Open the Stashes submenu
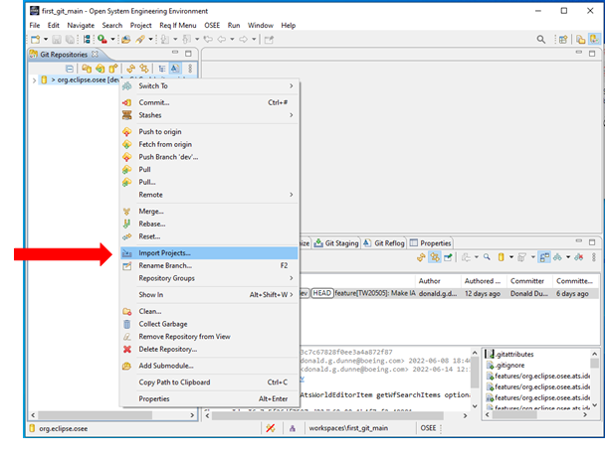Viewport: 605px width, 458px height. click(x=209, y=115)
